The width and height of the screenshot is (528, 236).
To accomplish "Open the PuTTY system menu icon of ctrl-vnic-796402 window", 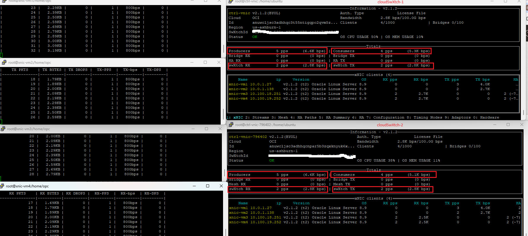I will 231,125.
